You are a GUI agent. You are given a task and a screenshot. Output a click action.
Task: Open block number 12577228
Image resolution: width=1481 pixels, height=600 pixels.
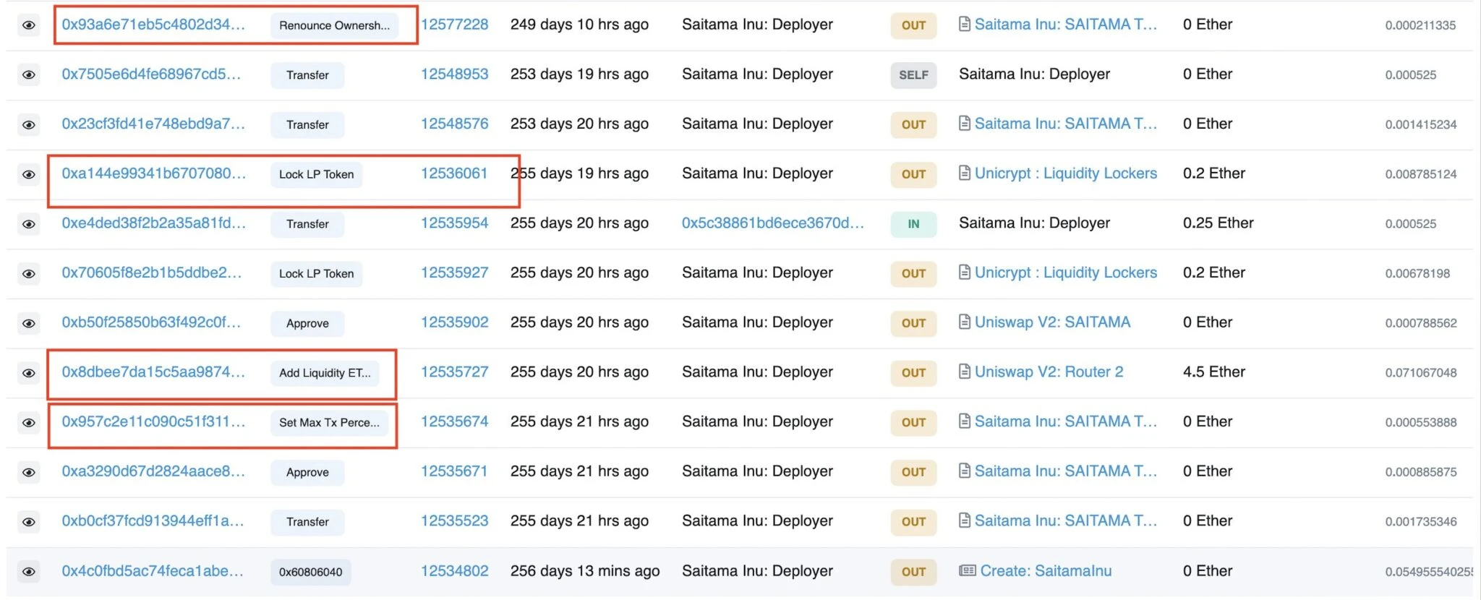point(455,25)
